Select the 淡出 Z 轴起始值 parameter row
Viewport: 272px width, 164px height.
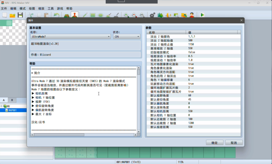pos(193,40)
